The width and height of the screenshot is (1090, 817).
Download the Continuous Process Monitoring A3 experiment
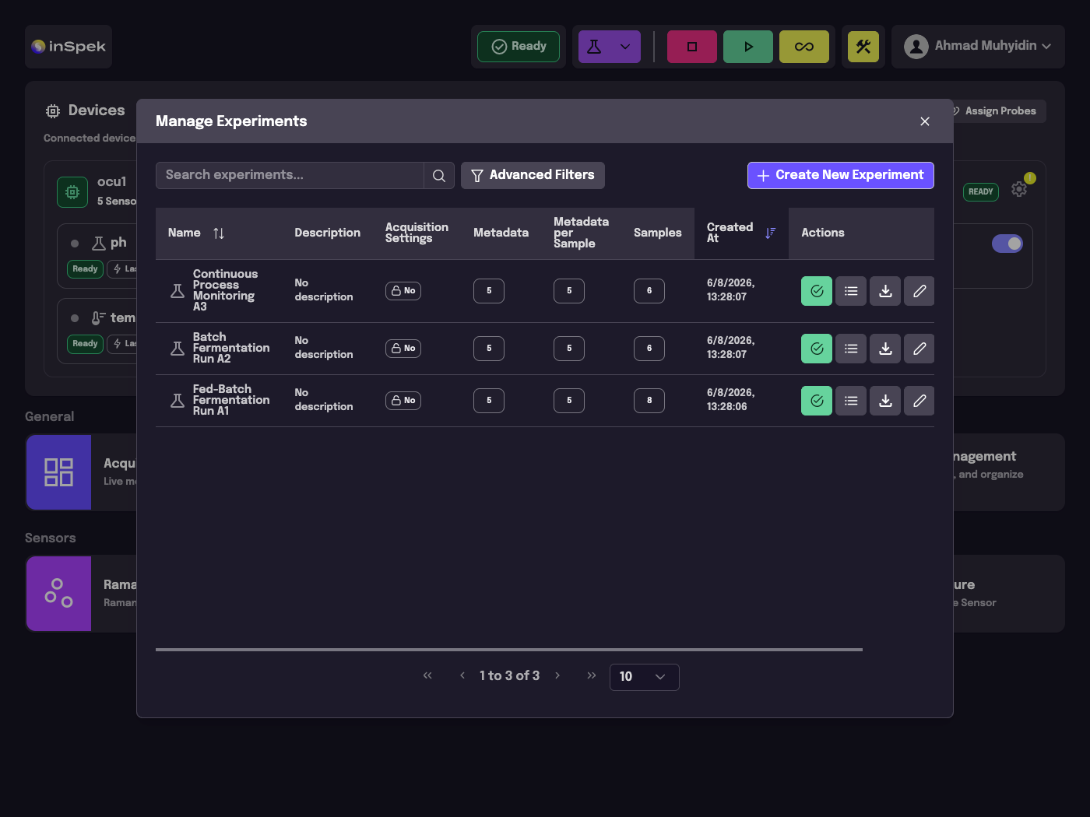885,291
